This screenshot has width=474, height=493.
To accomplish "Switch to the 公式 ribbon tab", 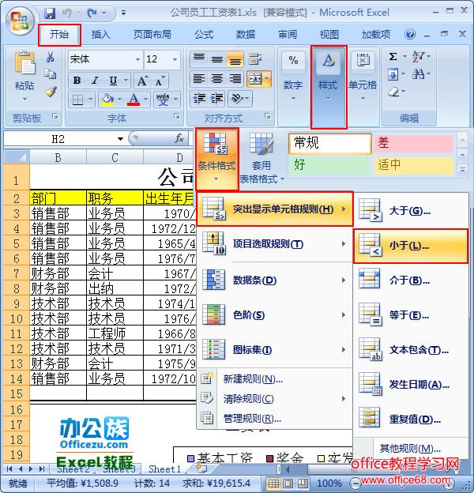I will point(204,34).
